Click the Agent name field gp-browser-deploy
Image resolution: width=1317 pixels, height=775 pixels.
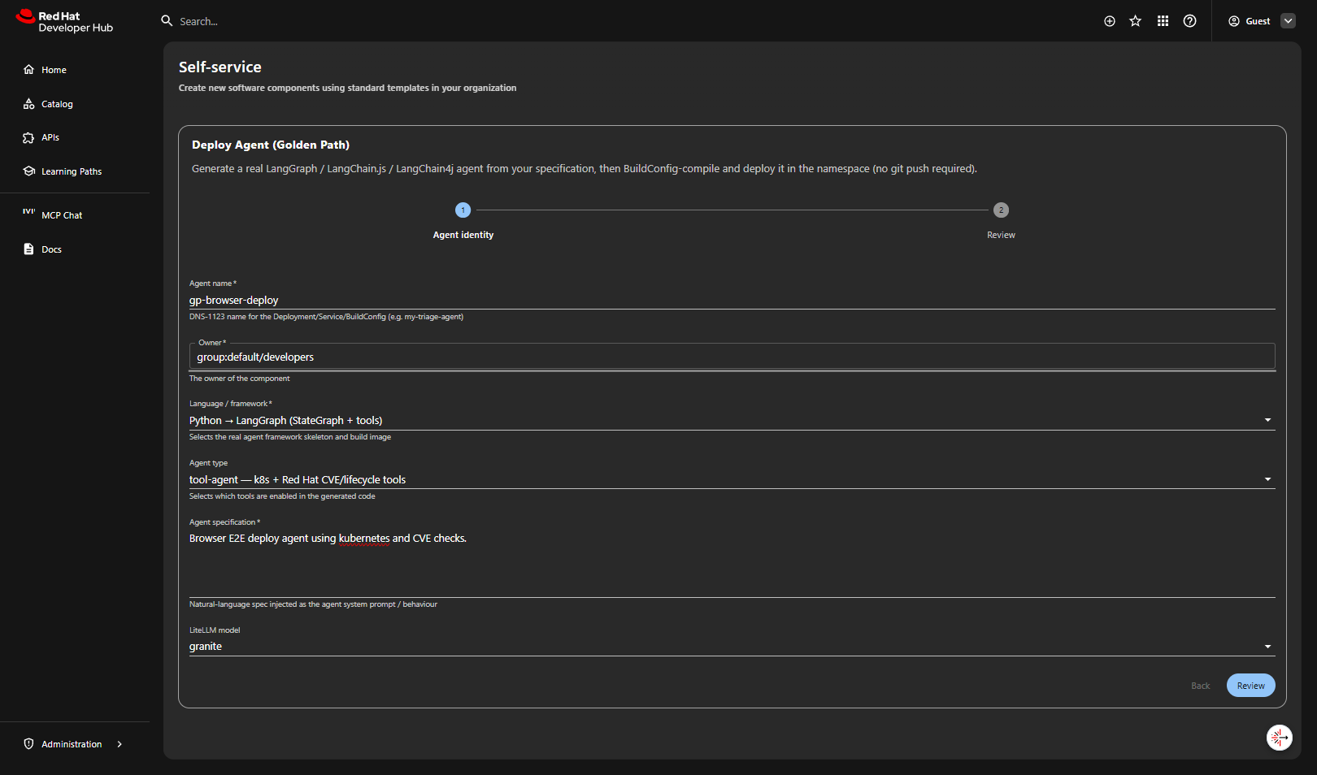click(732, 300)
